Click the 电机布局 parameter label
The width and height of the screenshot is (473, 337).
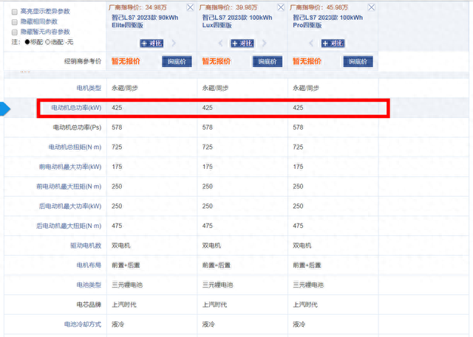[x=89, y=265]
